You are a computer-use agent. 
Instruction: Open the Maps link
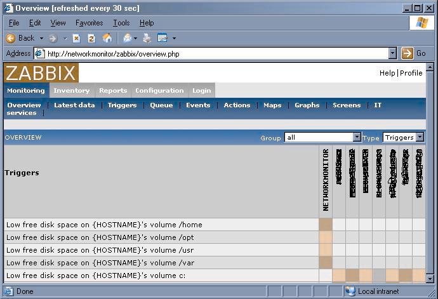coord(272,105)
